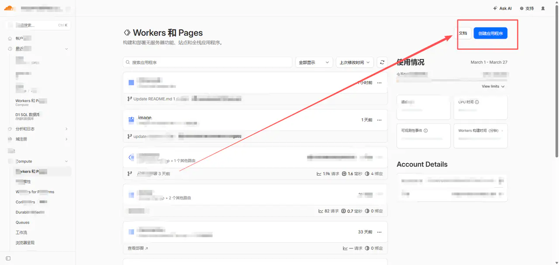Open the 全部显示 filter dropdown
This screenshot has height=265, width=559.
click(314, 62)
